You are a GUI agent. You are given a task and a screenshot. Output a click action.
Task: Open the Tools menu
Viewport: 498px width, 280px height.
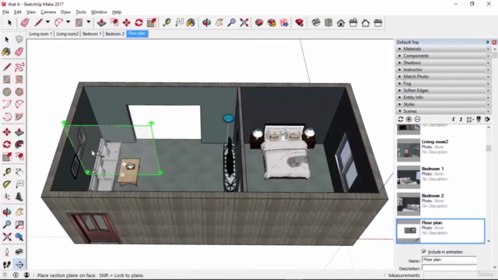tap(81, 12)
